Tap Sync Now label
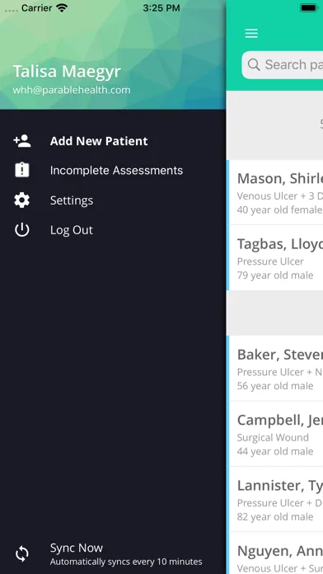 coord(76,548)
